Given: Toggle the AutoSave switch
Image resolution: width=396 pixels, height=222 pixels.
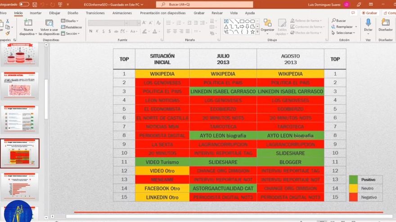Looking at the screenshot, I should click(x=24, y=4).
